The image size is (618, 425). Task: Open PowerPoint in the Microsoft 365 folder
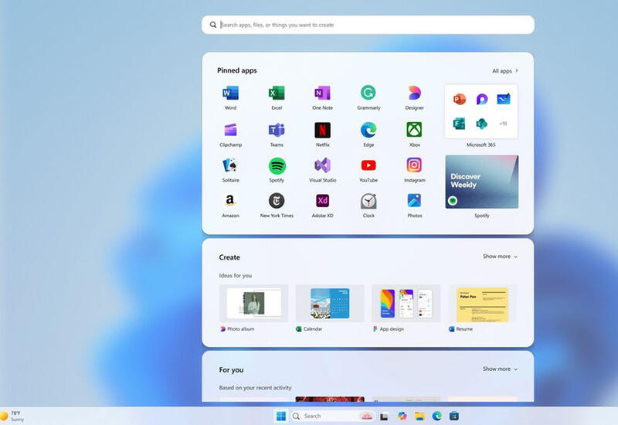point(459,99)
